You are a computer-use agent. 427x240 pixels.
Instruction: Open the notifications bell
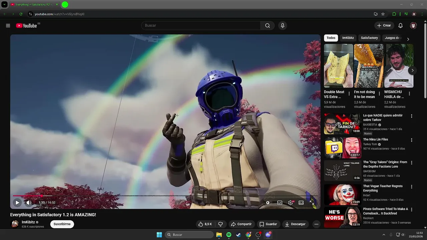coord(401,26)
